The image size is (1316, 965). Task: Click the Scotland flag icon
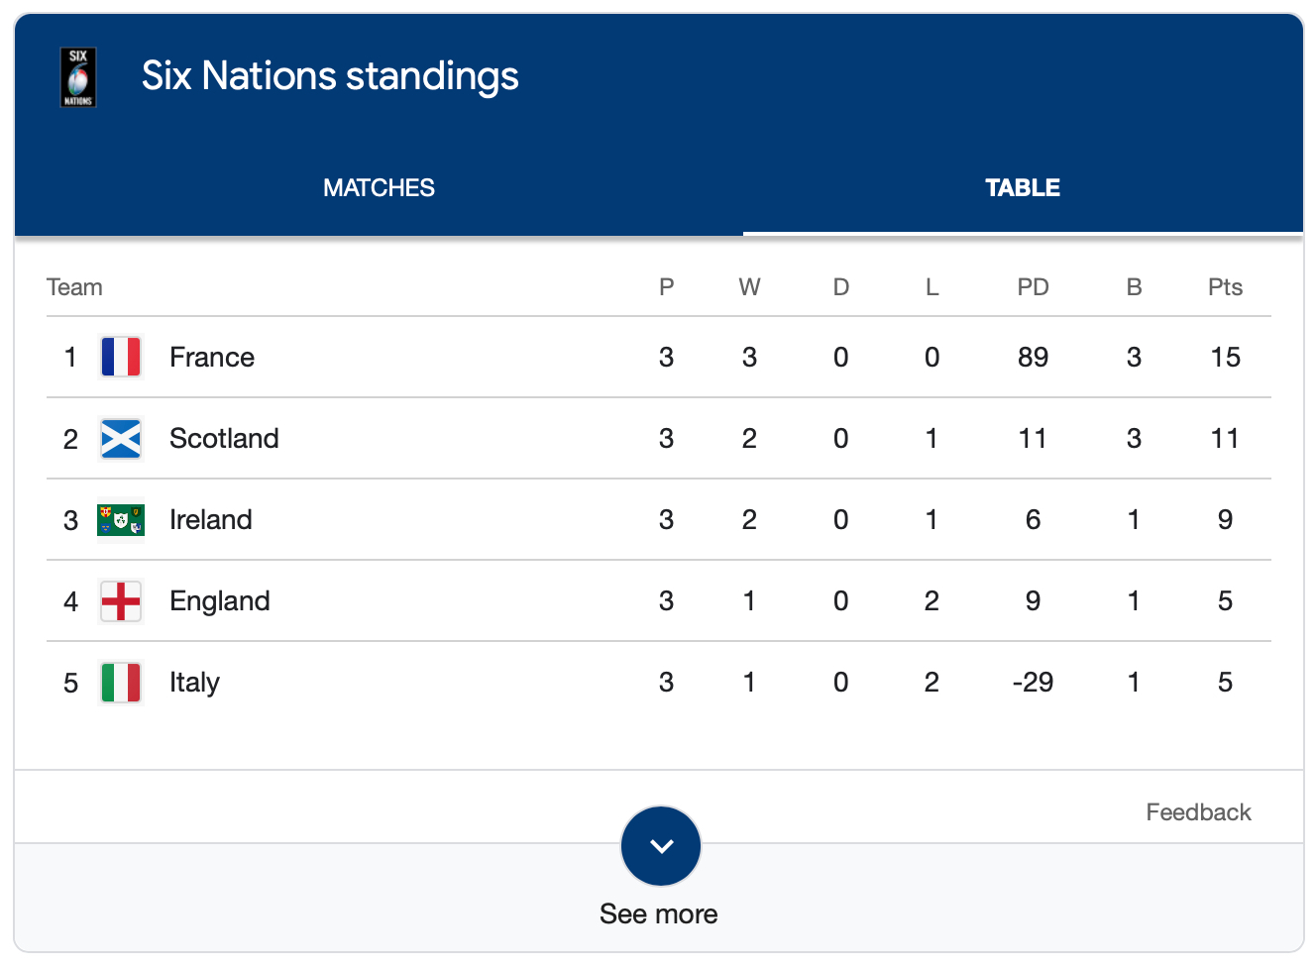[x=121, y=438]
